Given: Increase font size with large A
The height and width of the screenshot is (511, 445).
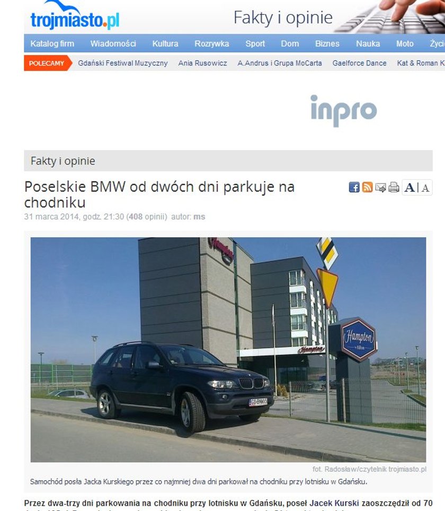Looking at the screenshot, I should [x=410, y=188].
